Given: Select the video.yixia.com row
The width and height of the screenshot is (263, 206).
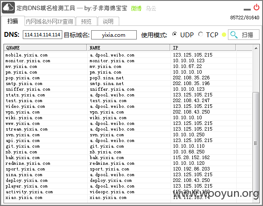Looking at the screenshot, I should 128,107.
